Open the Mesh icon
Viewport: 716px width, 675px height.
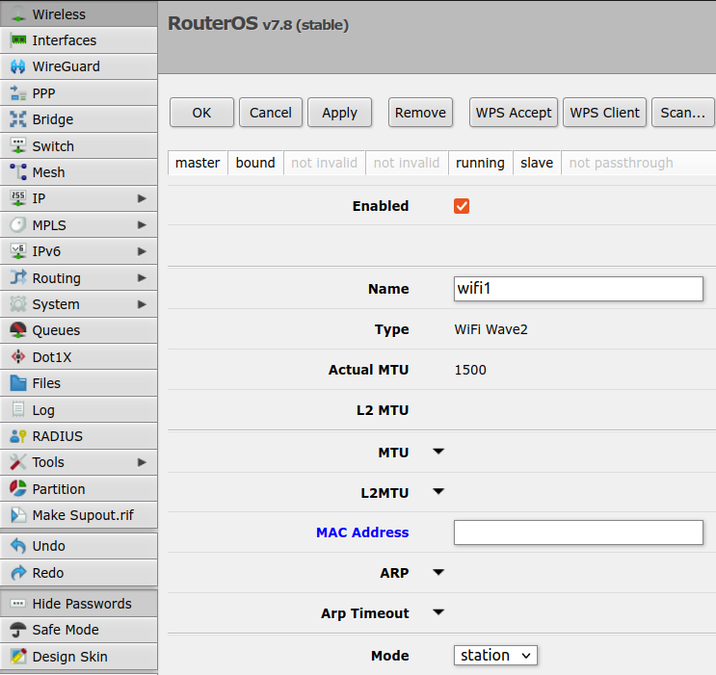(x=18, y=172)
